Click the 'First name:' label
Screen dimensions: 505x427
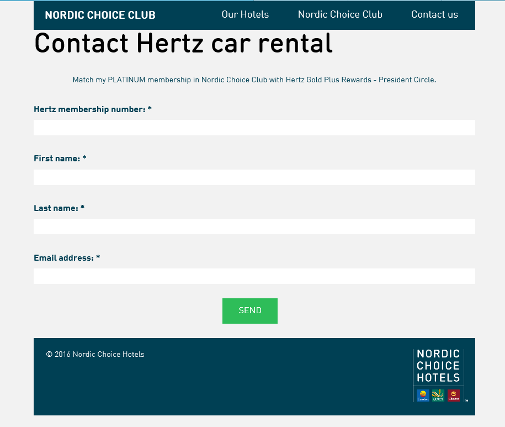(x=60, y=159)
